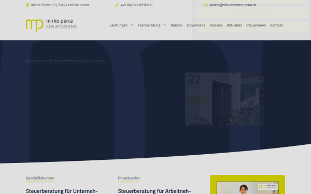Click the location pin icon
The width and height of the screenshot is (311, 194).
pos(27,5)
